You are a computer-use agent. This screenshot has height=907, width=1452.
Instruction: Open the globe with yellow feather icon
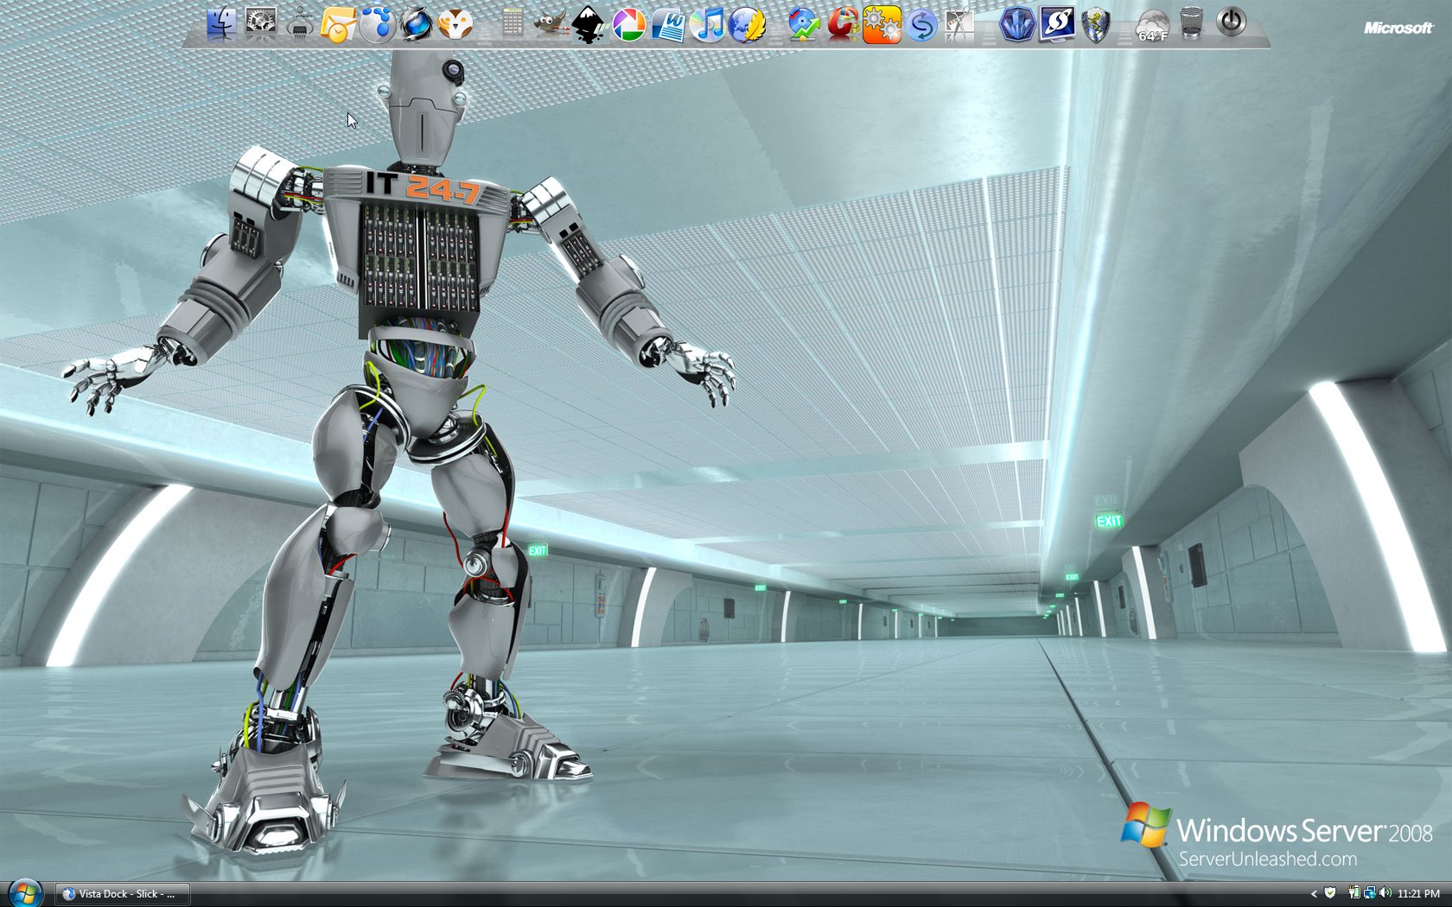pos(747,24)
